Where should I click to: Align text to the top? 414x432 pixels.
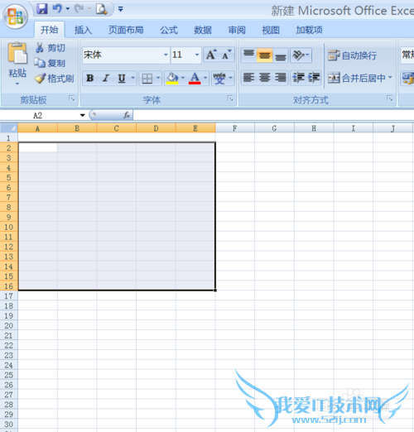pos(248,55)
